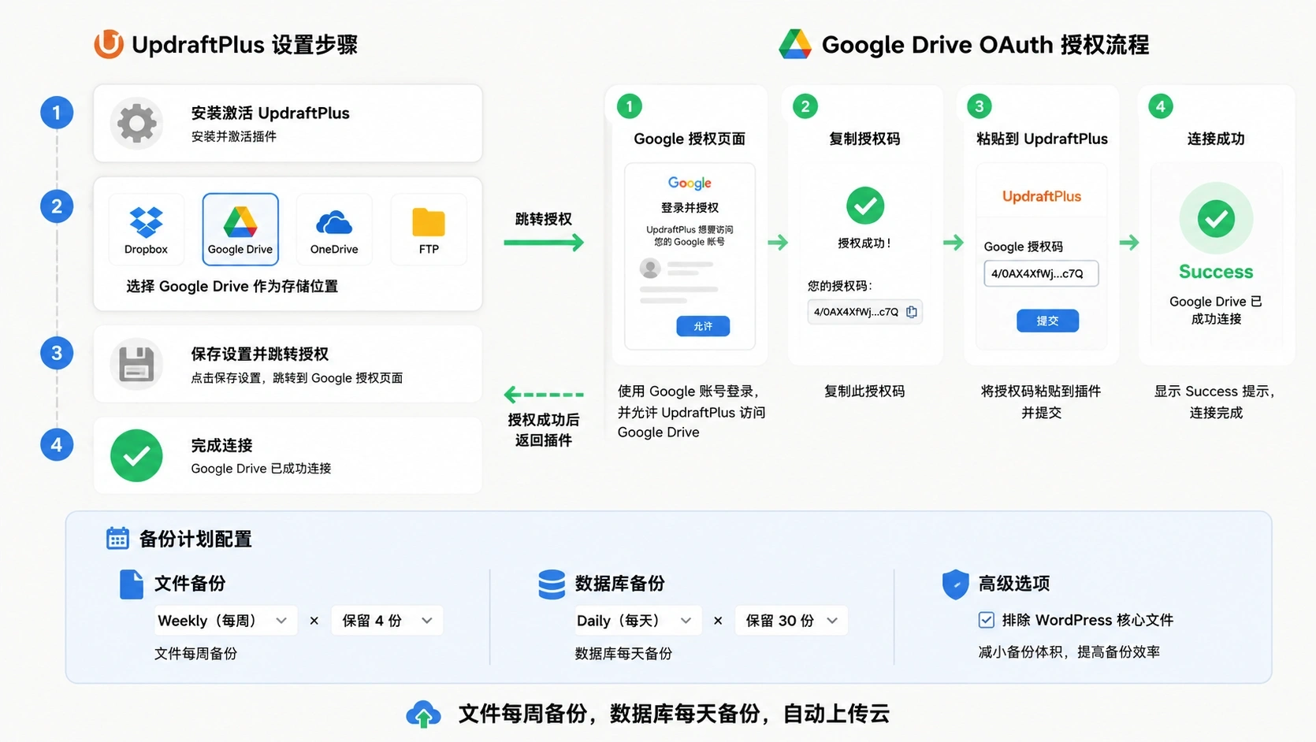Click the blue 允许 button
Screen dimensions: 1316x742
[703, 326]
